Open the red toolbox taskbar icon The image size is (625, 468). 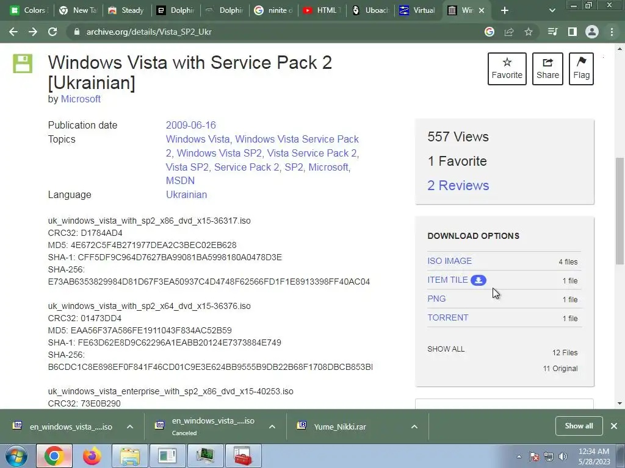point(243,456)
